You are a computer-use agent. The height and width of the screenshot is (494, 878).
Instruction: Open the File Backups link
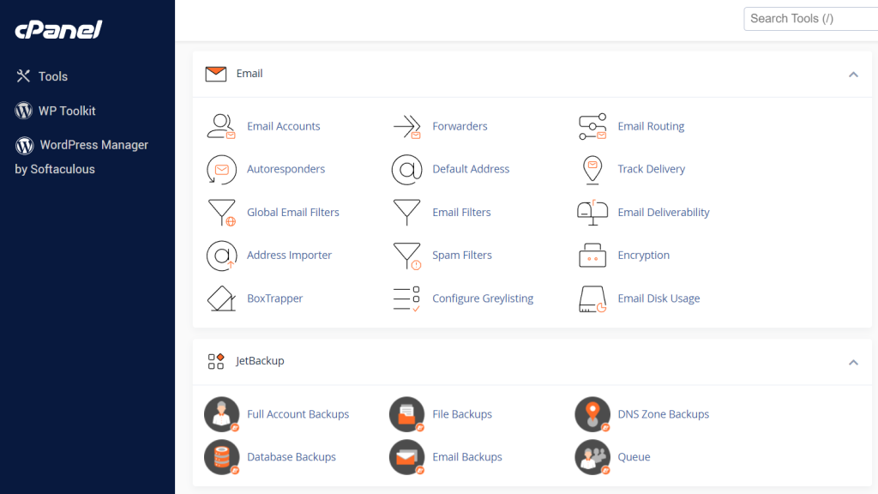(462, 414)
